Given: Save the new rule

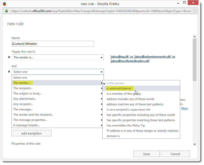Looking at the screenshot, I should [x=147, y=154].
